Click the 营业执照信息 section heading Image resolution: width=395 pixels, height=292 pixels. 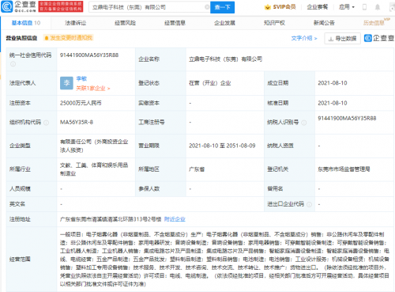[x=21, y=38]
